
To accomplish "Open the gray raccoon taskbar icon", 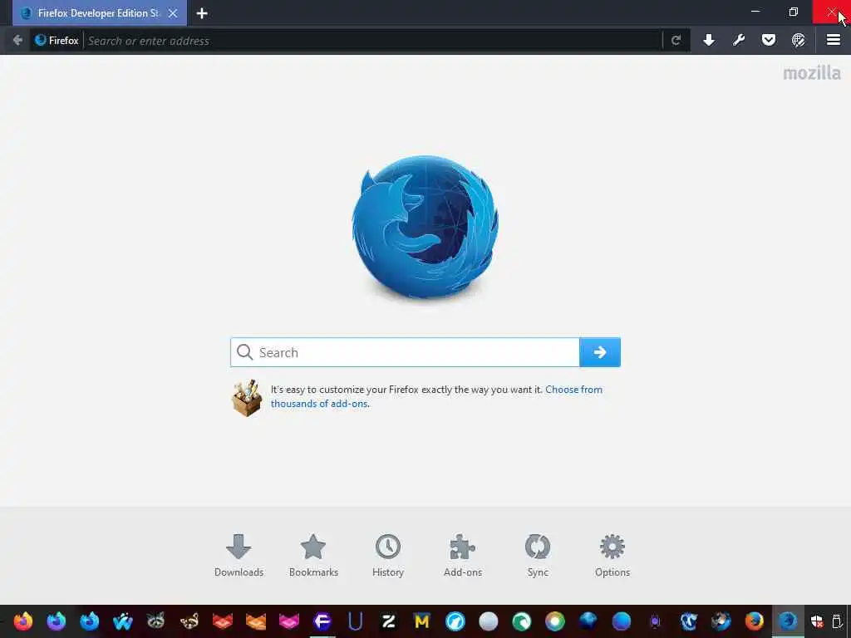I will coord(155,621).
